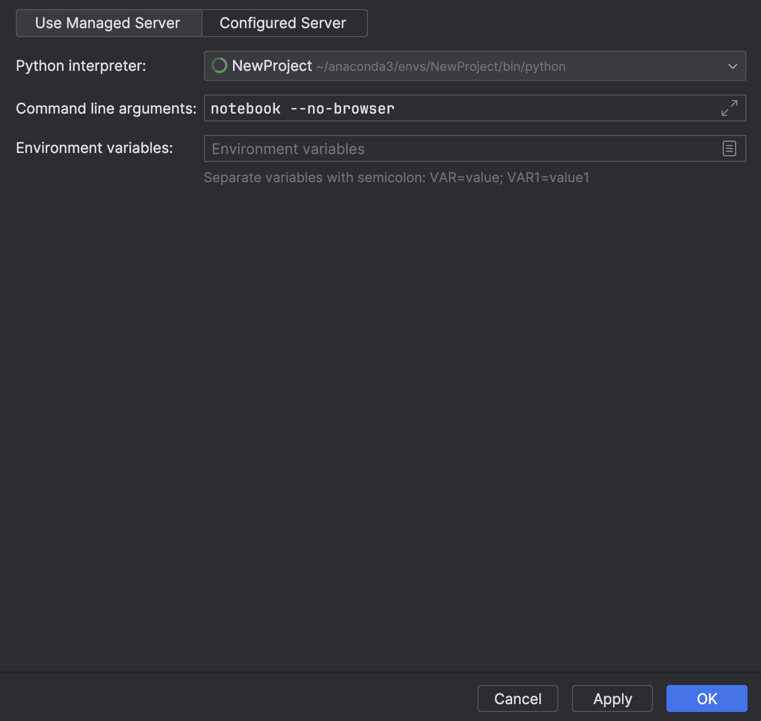
Task: Click the conda icon beside NewProject
Action: tap(220, 66)
